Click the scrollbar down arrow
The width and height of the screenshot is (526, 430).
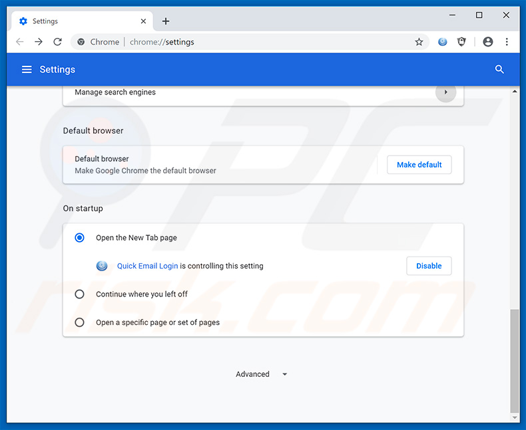(515, 417)
